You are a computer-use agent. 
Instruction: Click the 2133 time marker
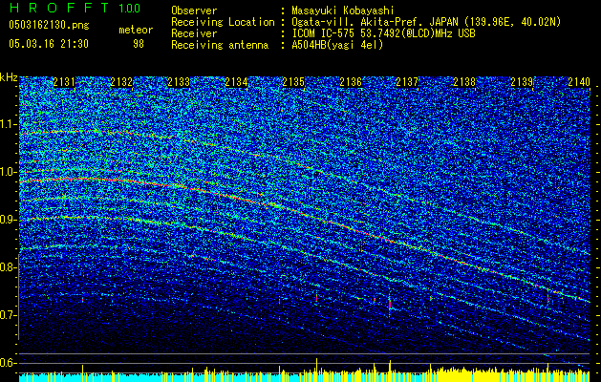(x=179, y=82)
